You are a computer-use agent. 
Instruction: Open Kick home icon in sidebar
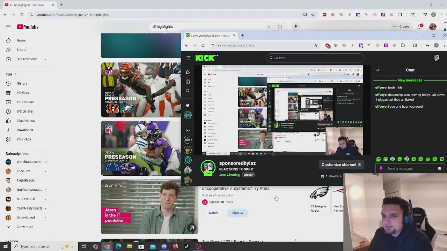tap(188, 73)
